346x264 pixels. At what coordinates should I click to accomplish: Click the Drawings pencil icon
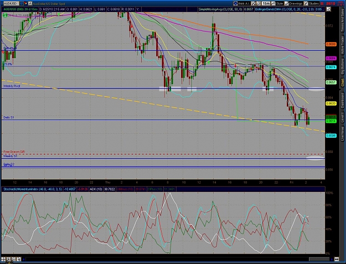286,3
